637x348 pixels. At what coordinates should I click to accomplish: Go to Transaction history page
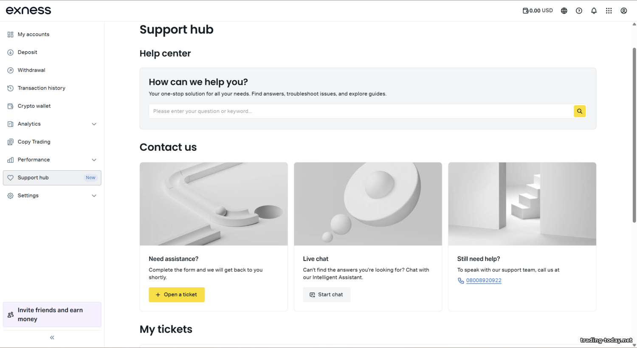(41, 88)
